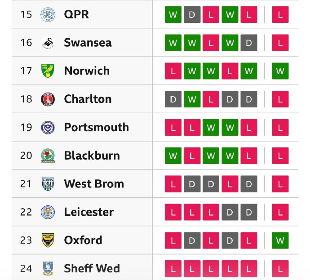Click Charlton's first grey D form box

[173, 99]
